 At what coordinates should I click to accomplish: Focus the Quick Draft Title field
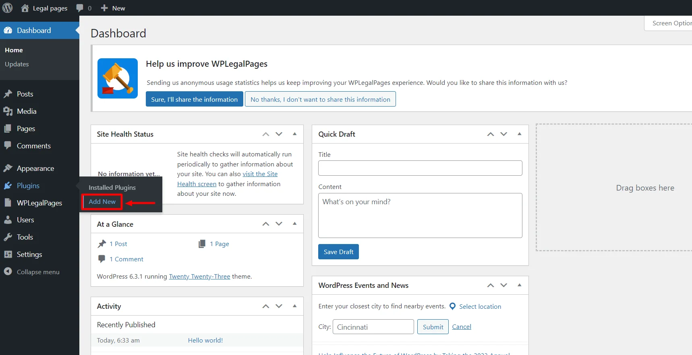coord(420,168)
